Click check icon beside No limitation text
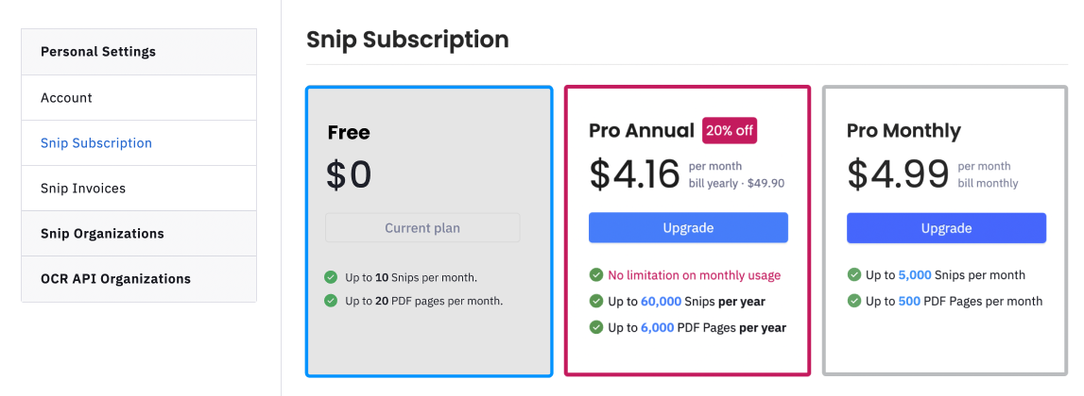The image size is (1084, 396). click(x=596, y=275)
